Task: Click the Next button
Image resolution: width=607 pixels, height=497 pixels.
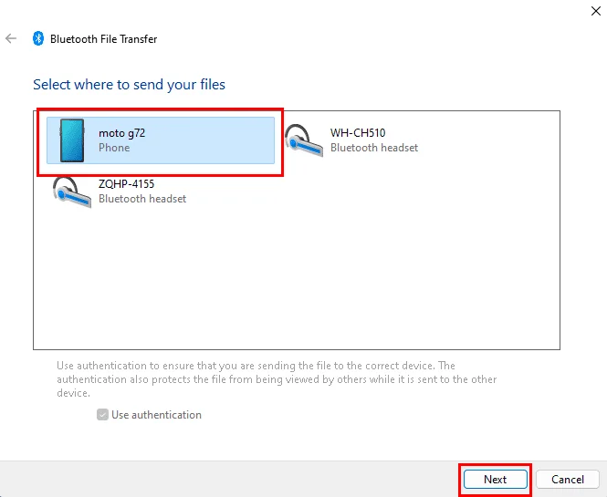Action: [x=495, y=480]
